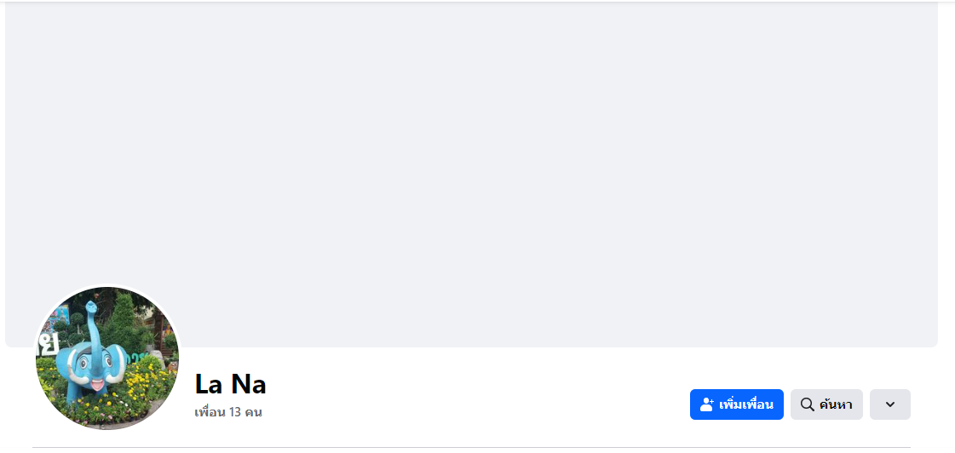The width and height of the screenshot is (955, 453).
Task: Click the ค้นหา text label
Action: (836, 404)
